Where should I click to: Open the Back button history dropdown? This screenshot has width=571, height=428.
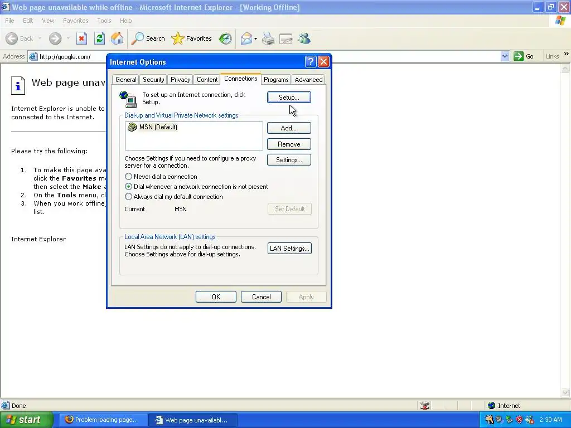point(40,38)
